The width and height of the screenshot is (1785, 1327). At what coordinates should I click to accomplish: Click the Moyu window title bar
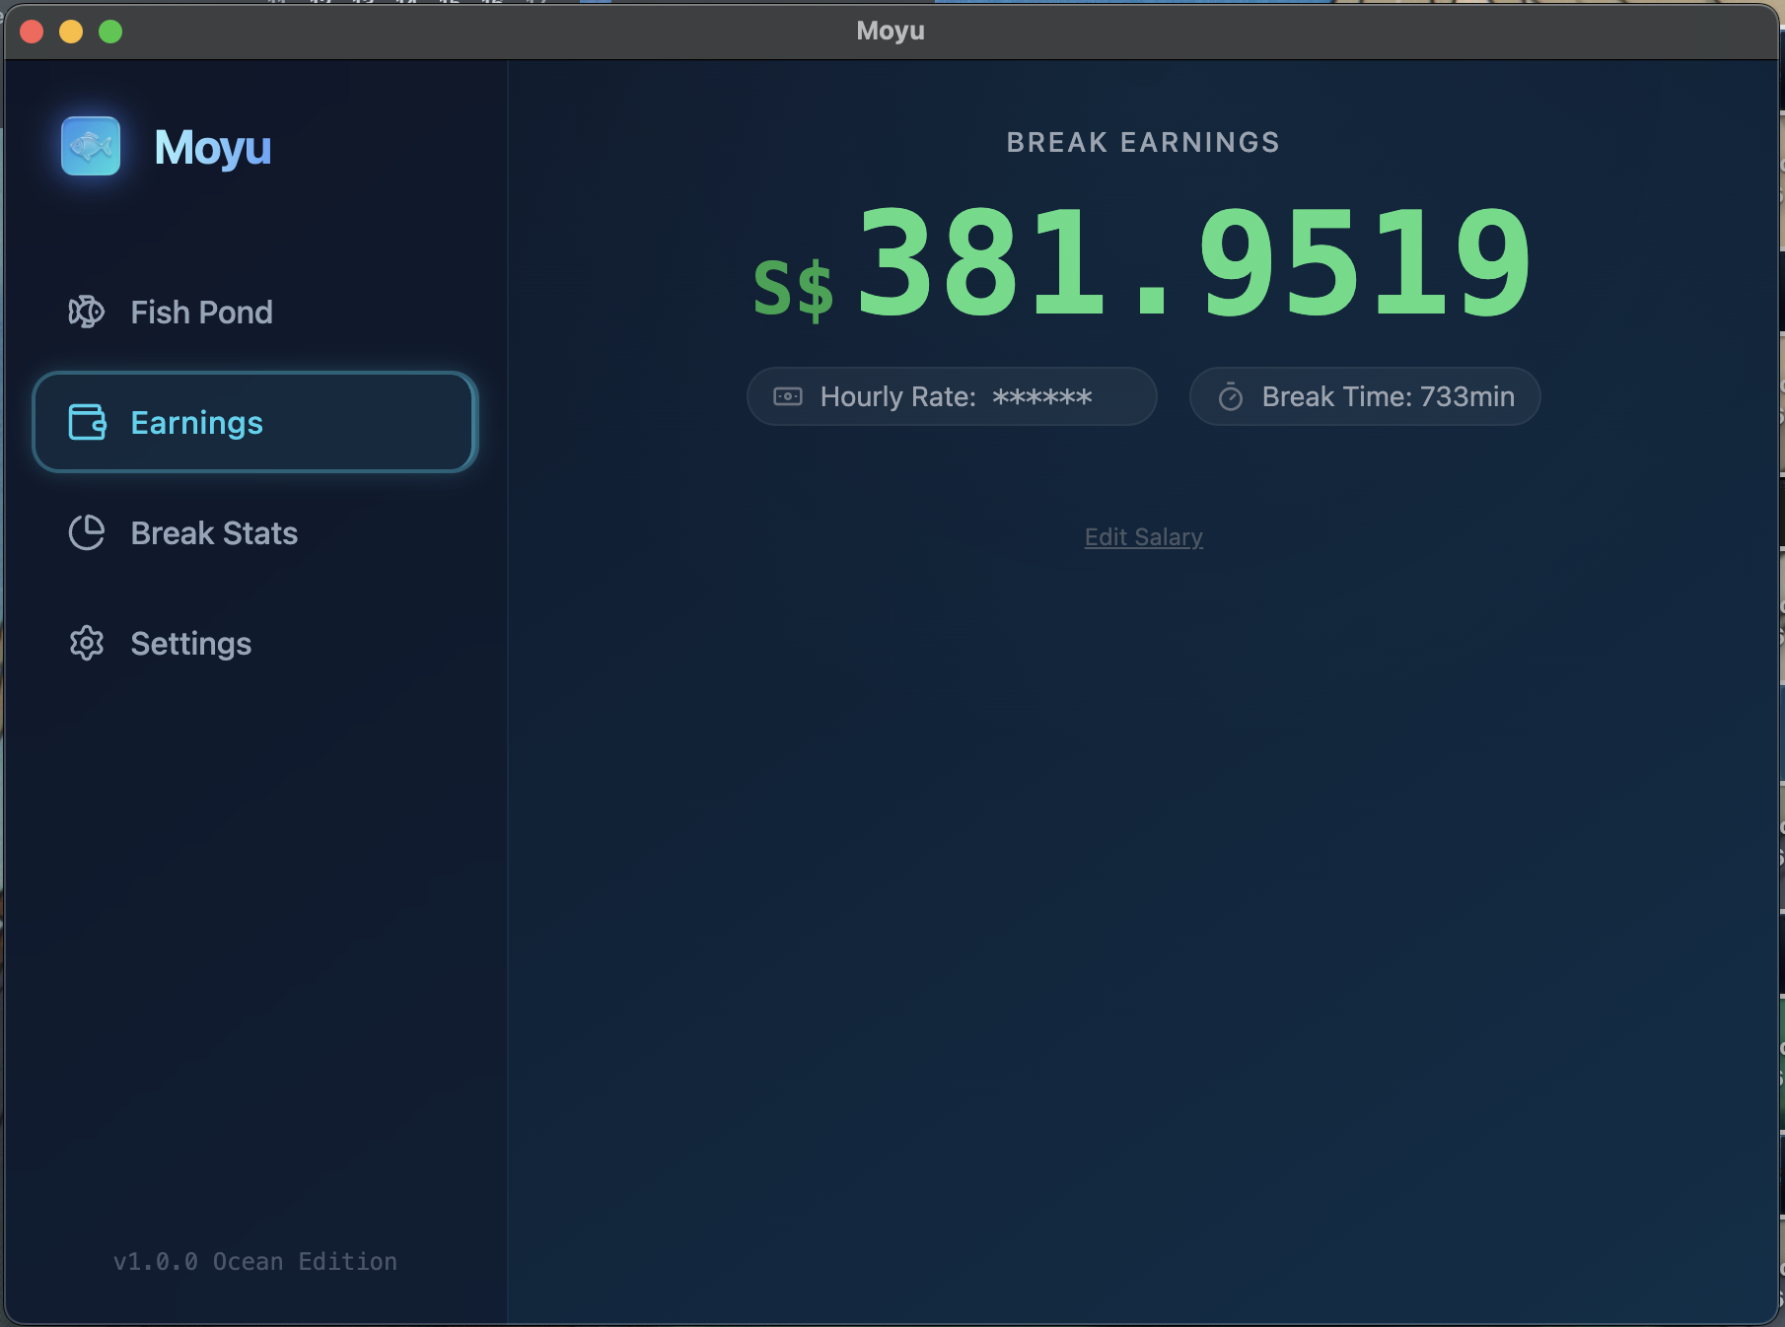(889, 31)
